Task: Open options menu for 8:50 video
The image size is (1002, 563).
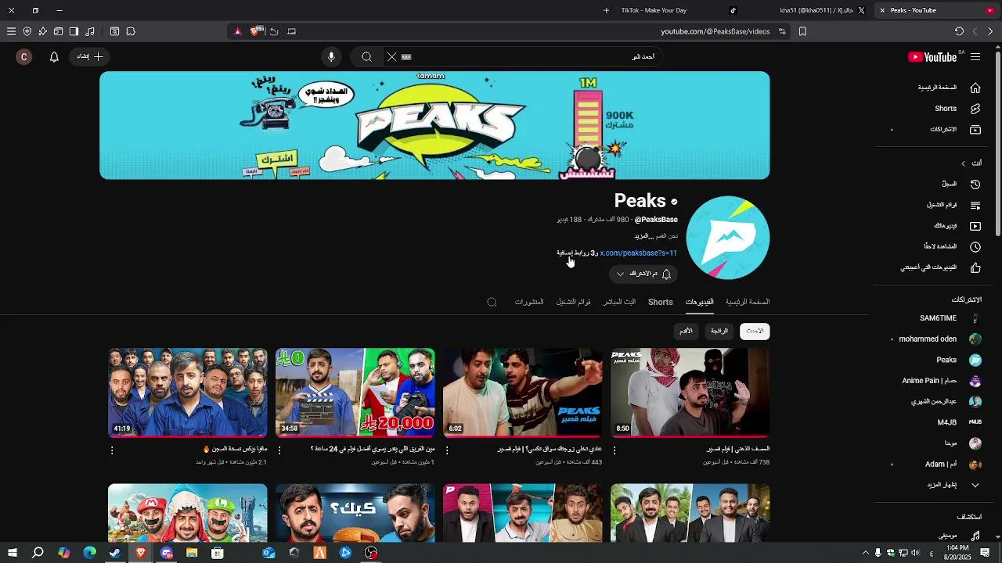Action: (615, 450)
